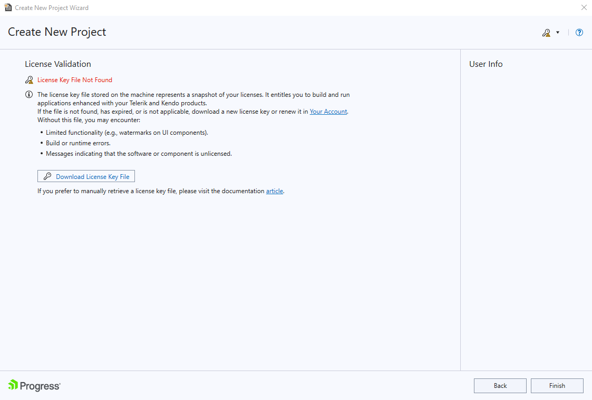The image size is (592, 400).
Task: Select the License Key File Not Found message
Action: click(74, 79)
